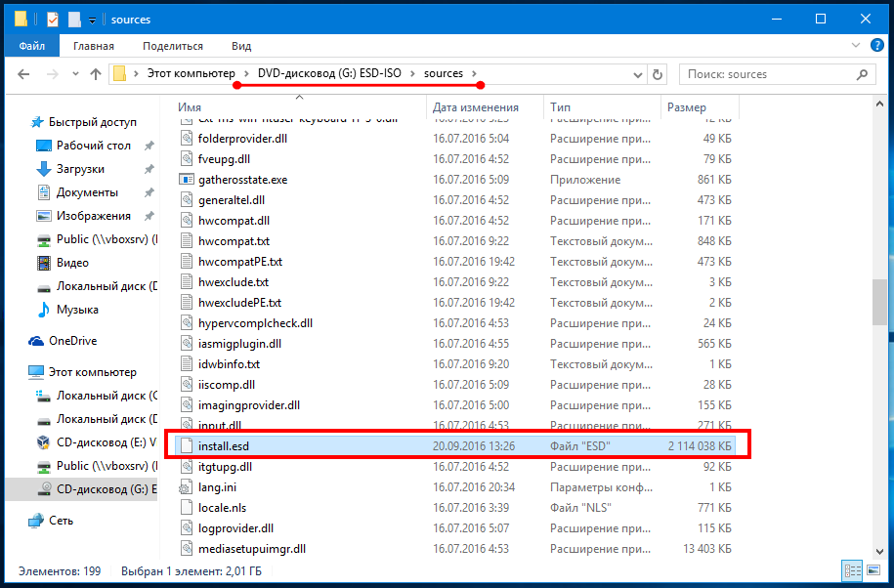This screenshot has height=588, width=894.
Task: Click the Properties quick access toolbar icon
Action: tap(53, 20)
